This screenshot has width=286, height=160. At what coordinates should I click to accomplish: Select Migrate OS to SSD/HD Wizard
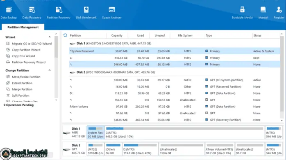[x=32, y=44]
